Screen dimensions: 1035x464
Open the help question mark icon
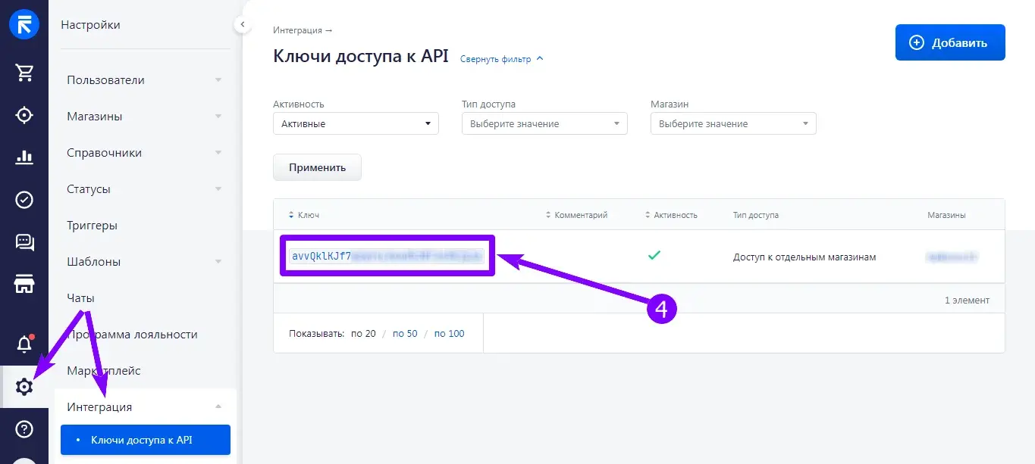pos(24,429)
